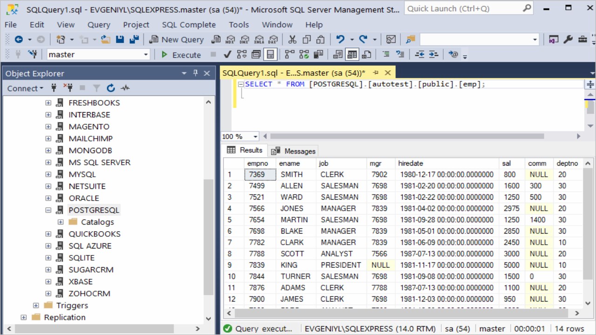
Task: Open a new DMX query
Action: point(244,40)
